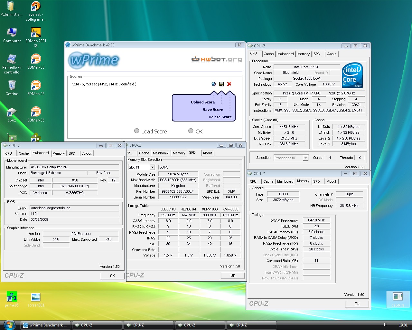Click the Southbridge 82801JR (ICH10R) field
The height and width of the screenshot is (330, 412).
coord(75,186)
